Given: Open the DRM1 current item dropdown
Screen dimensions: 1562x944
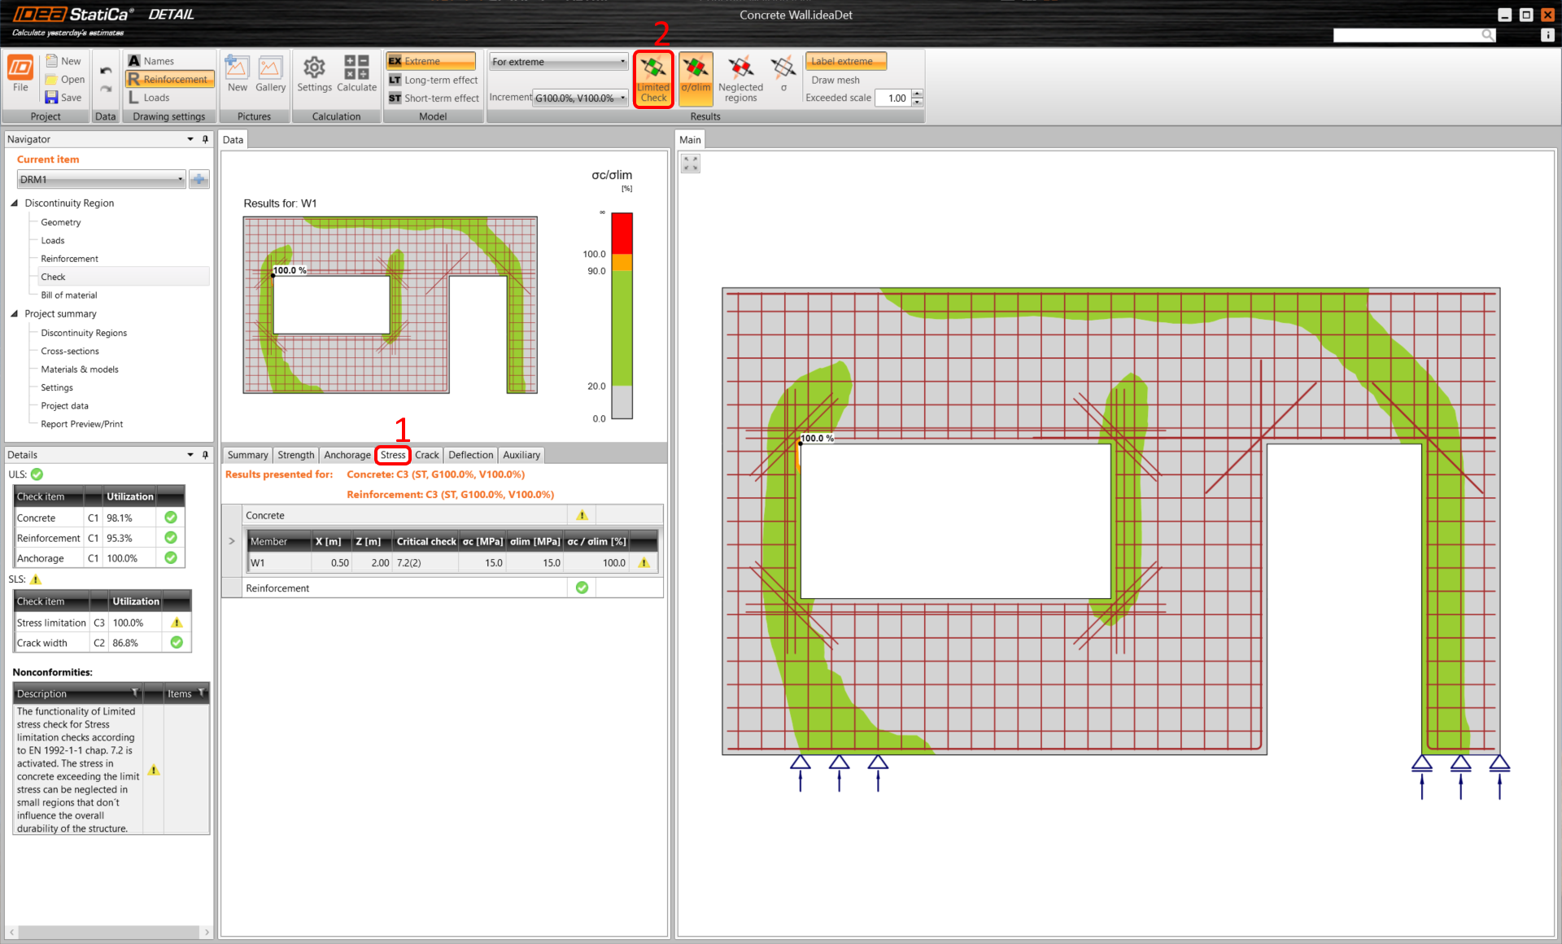Looking at the screenshot, I should (102, 179).
